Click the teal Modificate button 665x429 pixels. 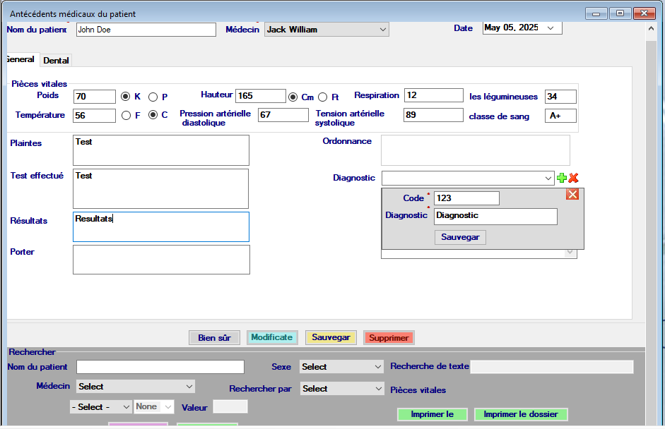(x=272, y=338)
